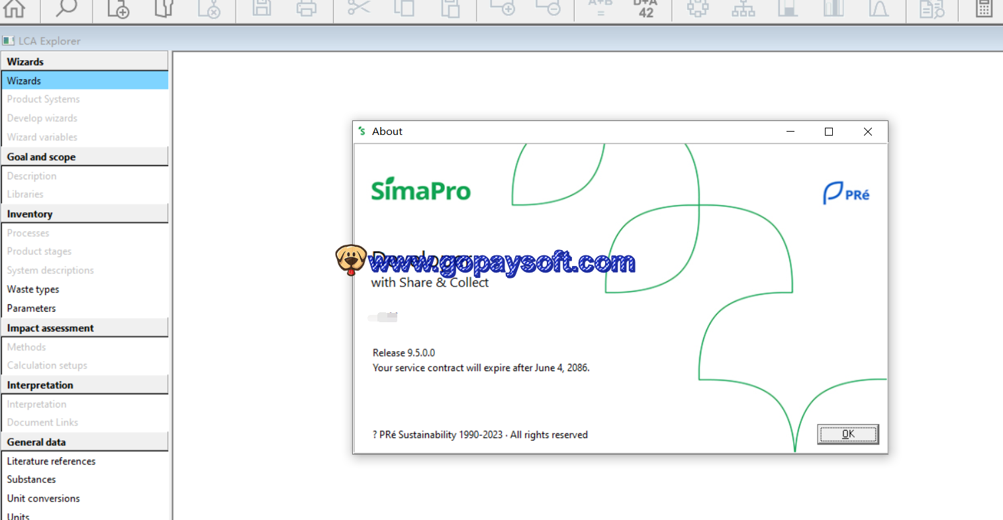Click the report preview document icon

pyautogui.click(x=932, y=9)
